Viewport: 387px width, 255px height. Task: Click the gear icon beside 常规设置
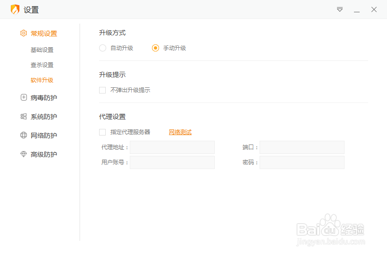click(24, 34)
